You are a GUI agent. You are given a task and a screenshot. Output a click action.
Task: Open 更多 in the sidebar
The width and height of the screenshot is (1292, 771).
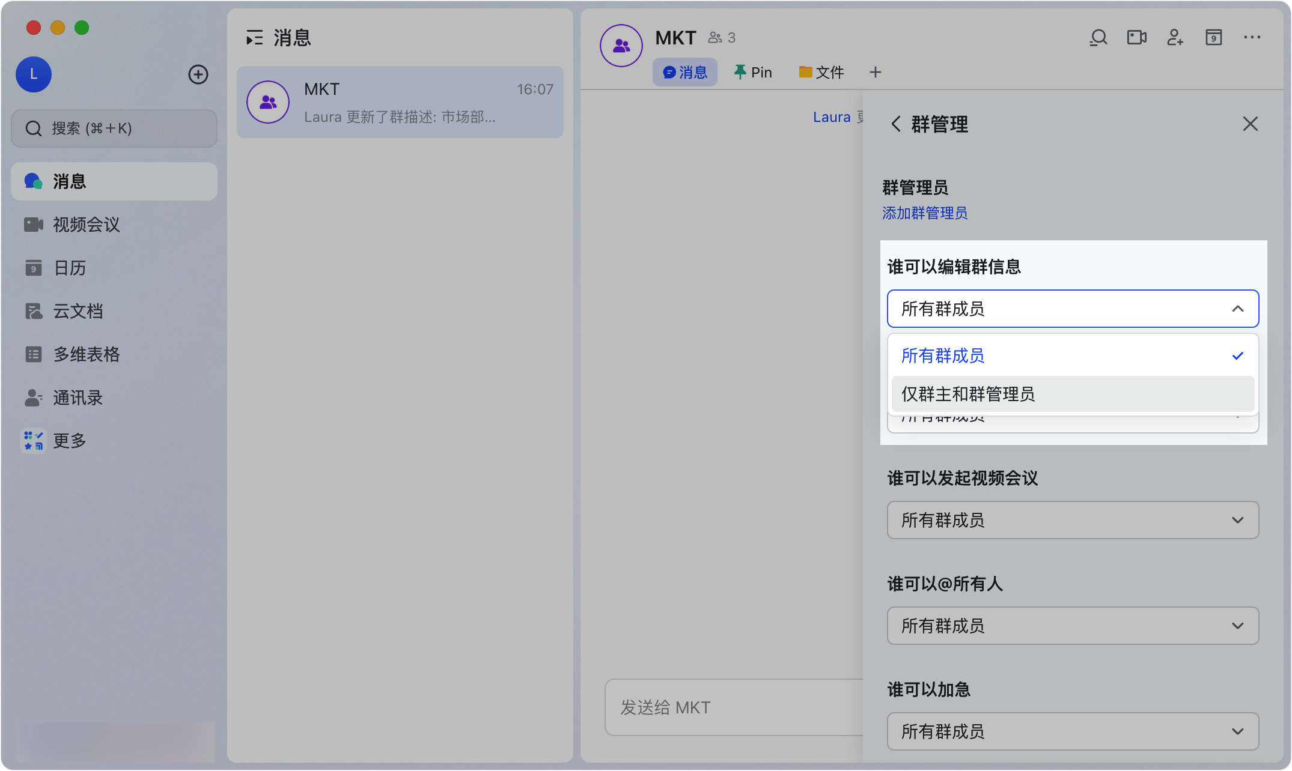114,441
